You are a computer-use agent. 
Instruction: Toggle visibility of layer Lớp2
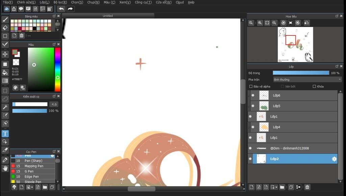250,159
